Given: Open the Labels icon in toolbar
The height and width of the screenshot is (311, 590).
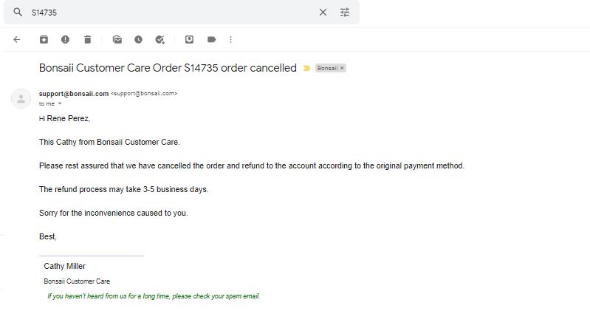Looking at the screenshot, I should pyautogui.click(x=211, y=40).
